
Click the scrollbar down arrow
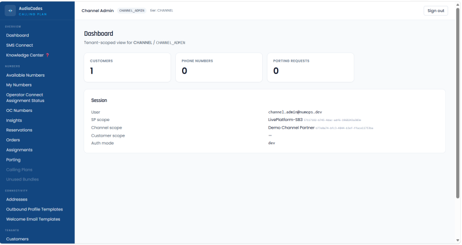click(457, 240)
